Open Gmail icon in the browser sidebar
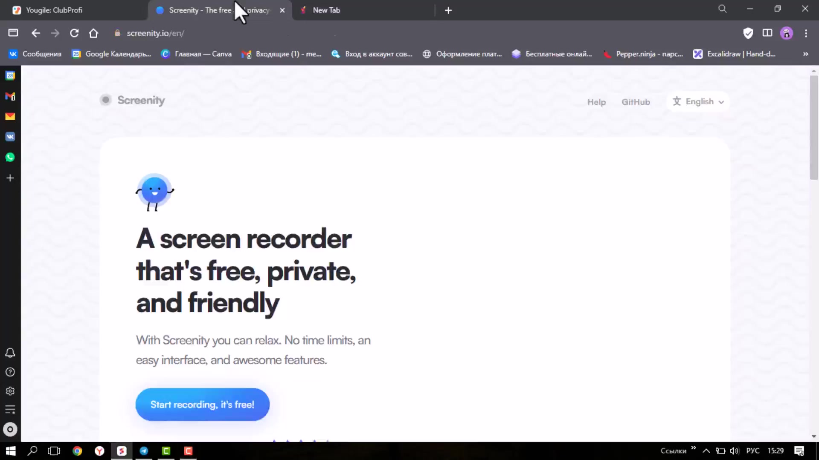 (10, 97)
